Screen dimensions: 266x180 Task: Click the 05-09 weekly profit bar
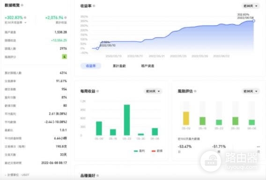point(99,128)
